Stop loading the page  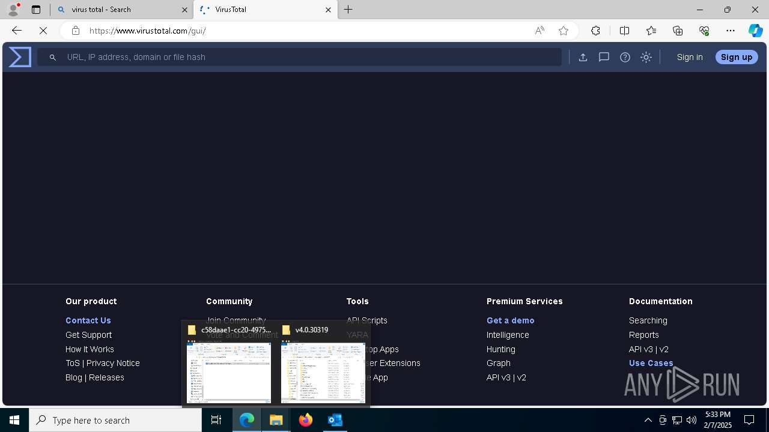tap(43, 31)
